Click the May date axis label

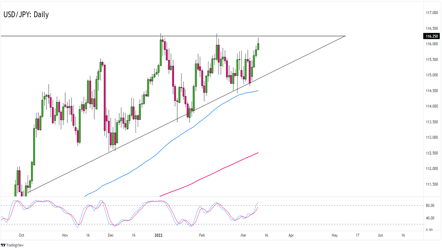point(335,235)
